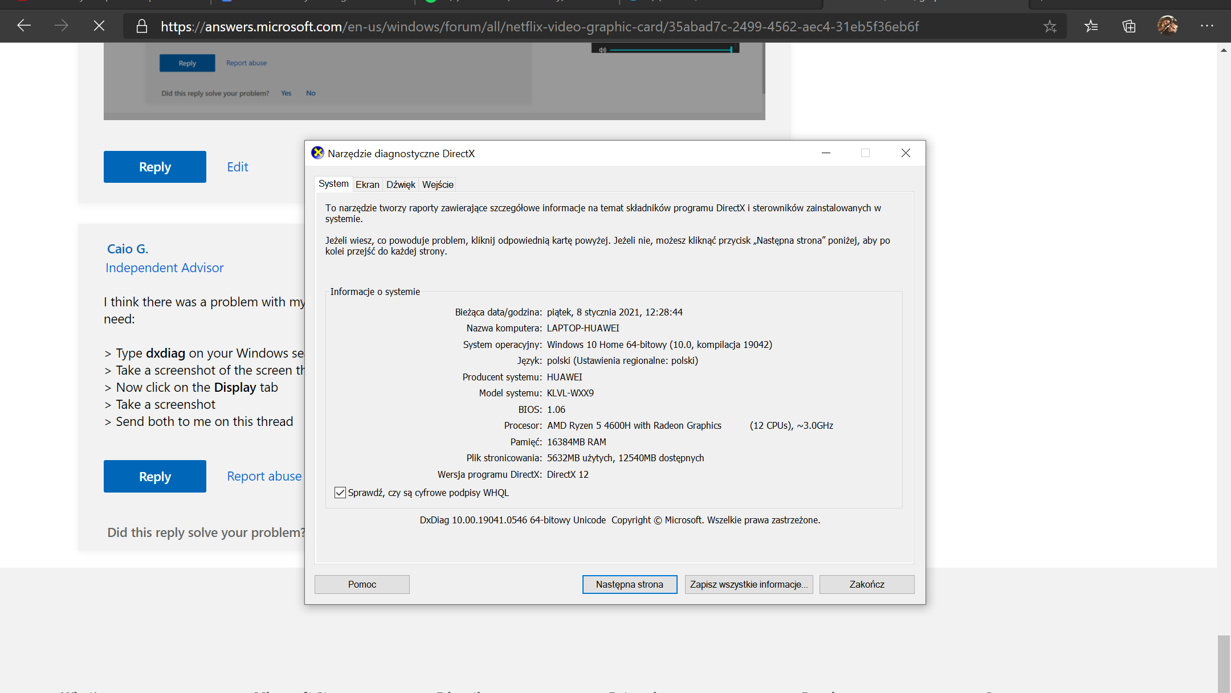The height and width of the screenshot is (693, 1231).
Task: Open browser settings ellipsis menu
Action: tap(1206, 26)
